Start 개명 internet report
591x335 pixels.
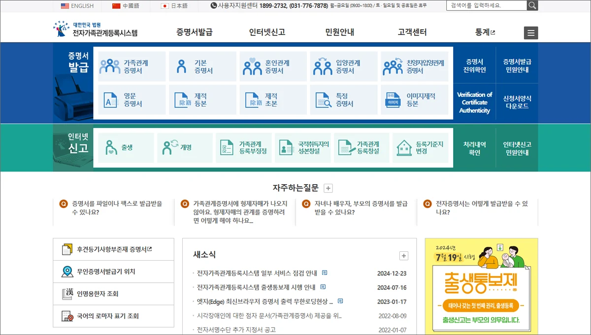pos(185,148)
